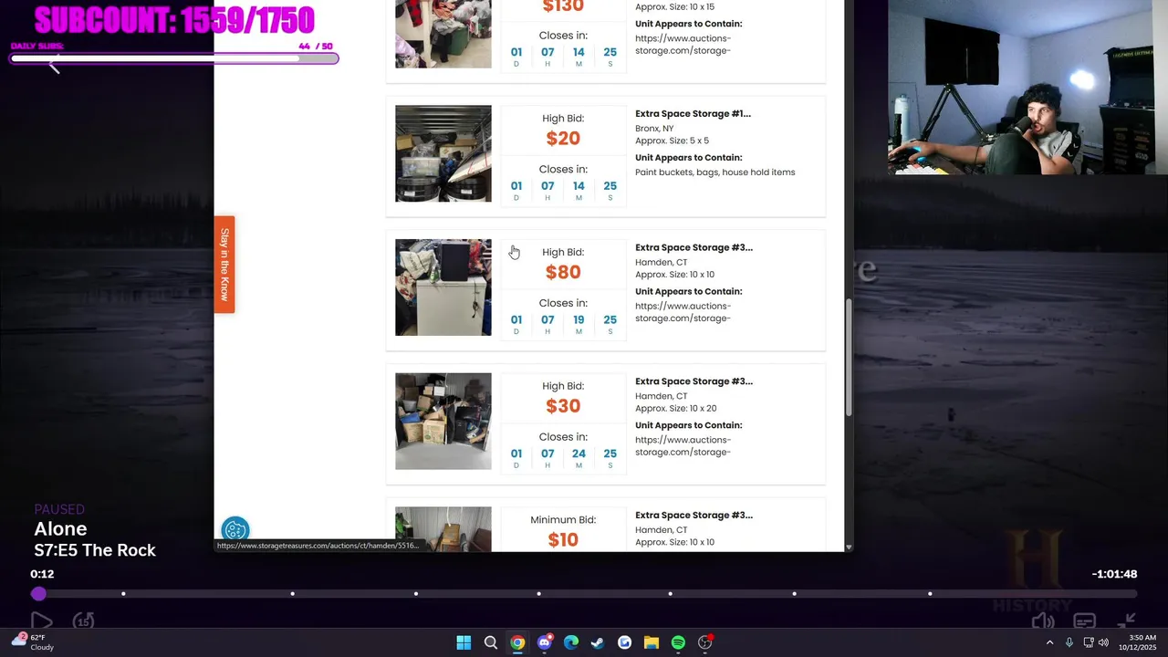The height and width of the screenshot is (657, 1168).
Task: Click the video volume speaker icon
Action: coord(1043,622)
